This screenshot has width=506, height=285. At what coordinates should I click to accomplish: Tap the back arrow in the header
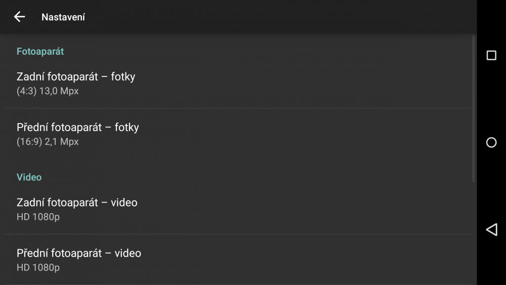pos(19,17)
